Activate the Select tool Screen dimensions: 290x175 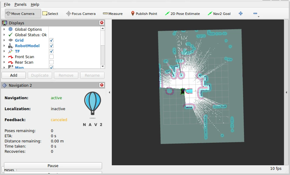(50, 13)
